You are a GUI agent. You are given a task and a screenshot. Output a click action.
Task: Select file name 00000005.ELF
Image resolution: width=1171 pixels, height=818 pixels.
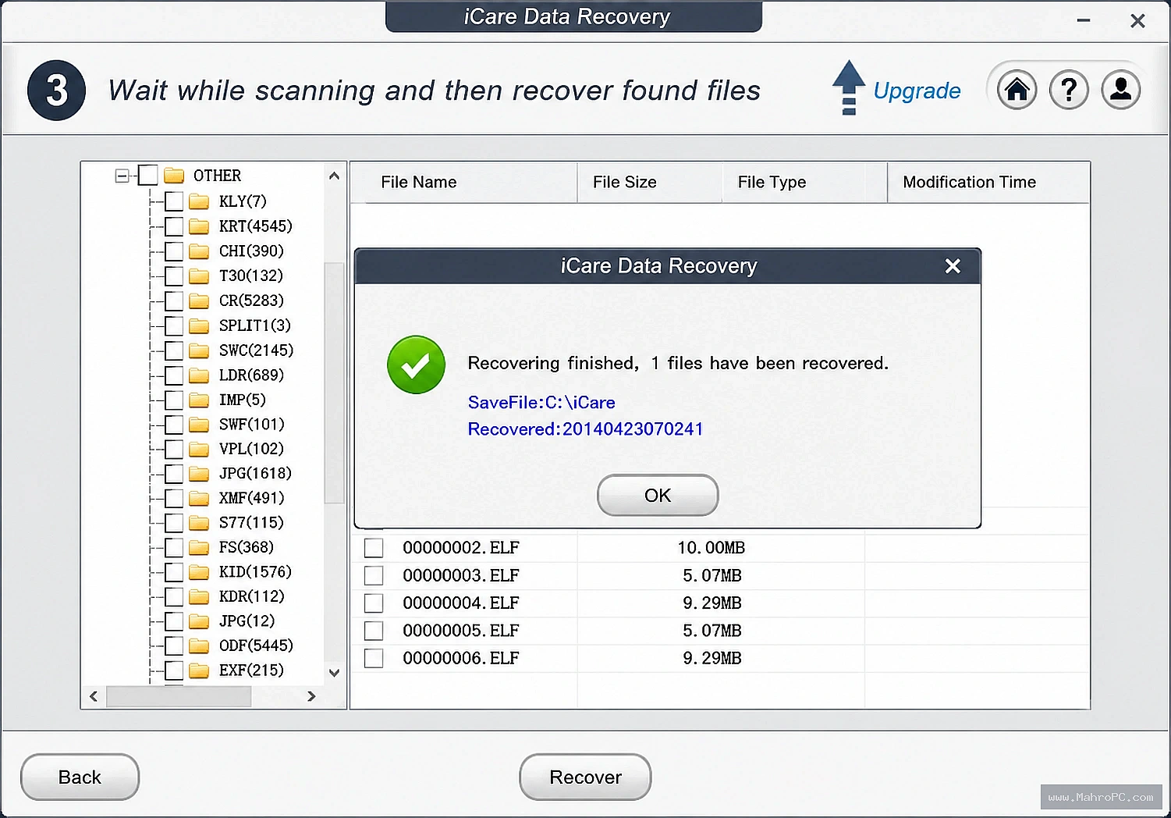point(461,631)
